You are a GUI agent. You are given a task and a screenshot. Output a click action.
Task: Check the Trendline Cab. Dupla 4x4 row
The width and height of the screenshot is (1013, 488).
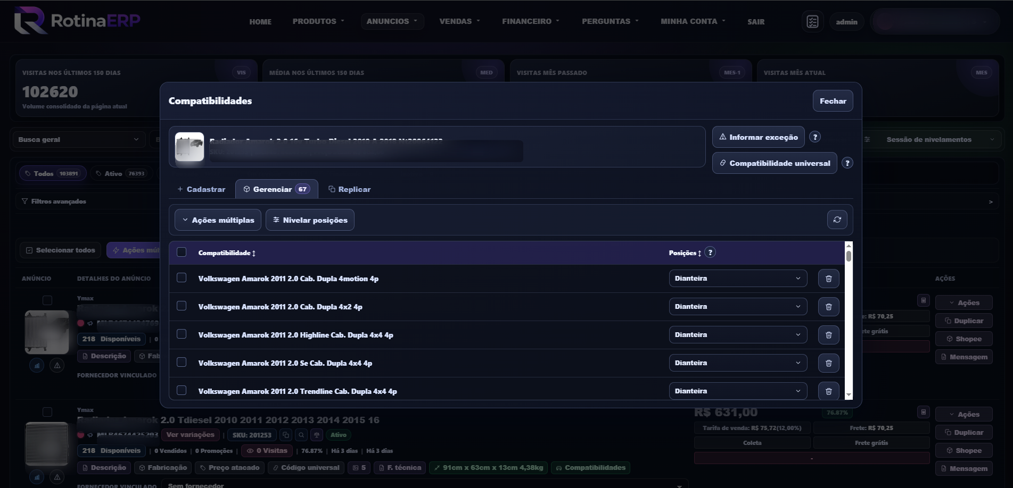(182, 391)
